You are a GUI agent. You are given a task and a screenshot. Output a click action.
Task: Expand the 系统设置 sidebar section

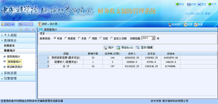point(18,73)
